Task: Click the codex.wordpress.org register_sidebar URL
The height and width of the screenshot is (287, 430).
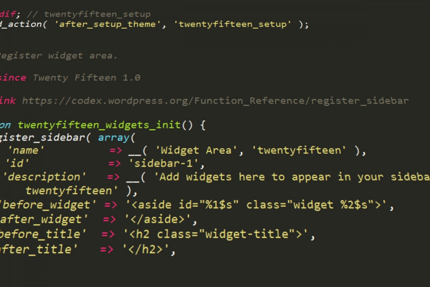Action: pyautogui.click(x=215, y=101)
